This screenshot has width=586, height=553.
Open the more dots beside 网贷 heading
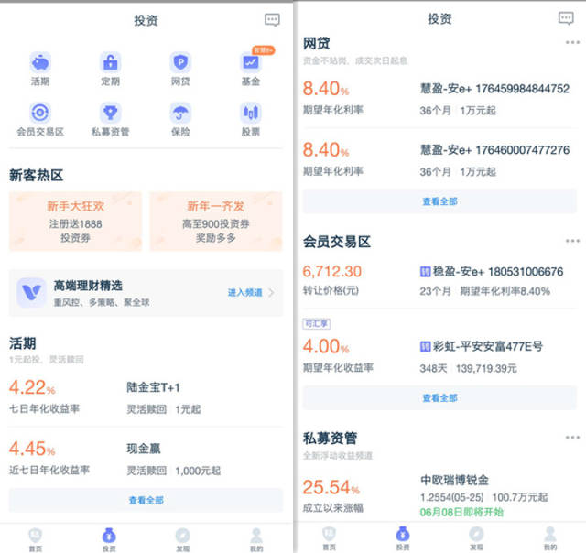pos(572,43)
